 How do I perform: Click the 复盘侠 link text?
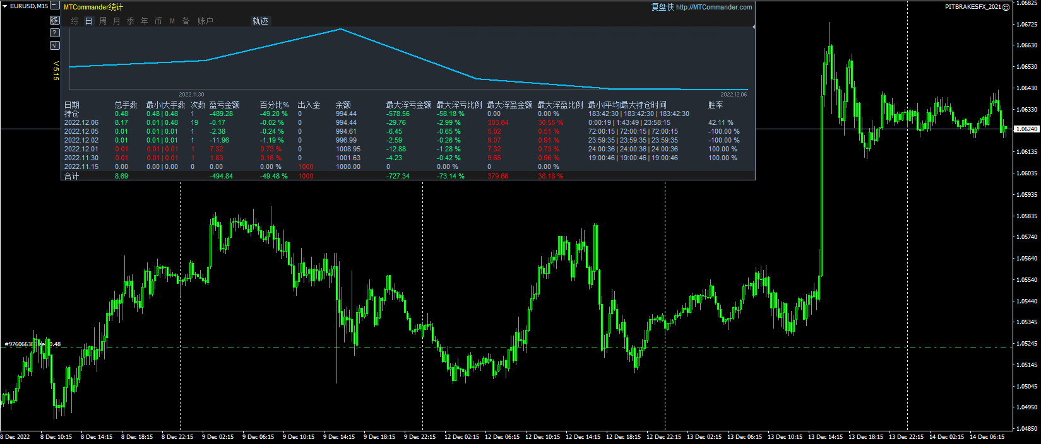pyautogui.click(x=662, y=7)
